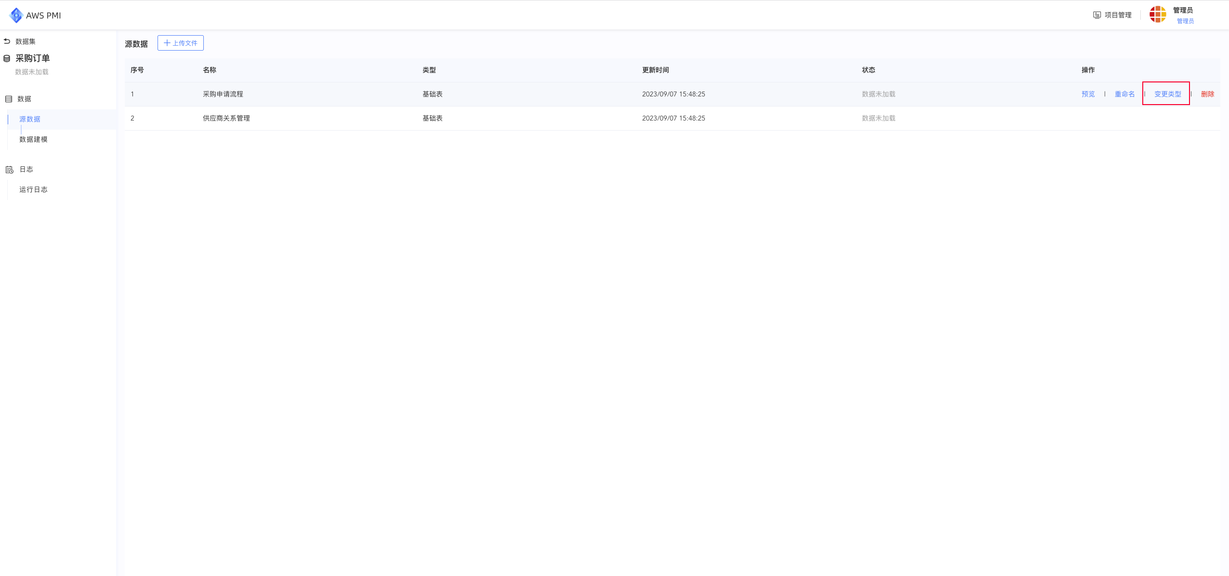Click the plus icon in 上传文件 button
This screenshot has height=576, width=1229.
click(x=167, y=43)
